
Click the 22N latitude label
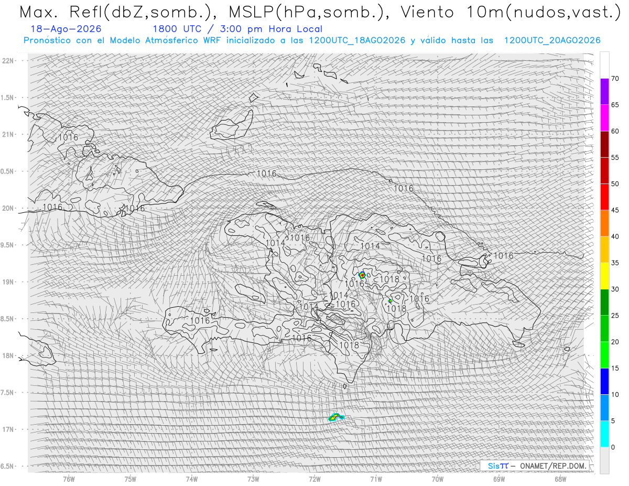[x=8, y=61]
